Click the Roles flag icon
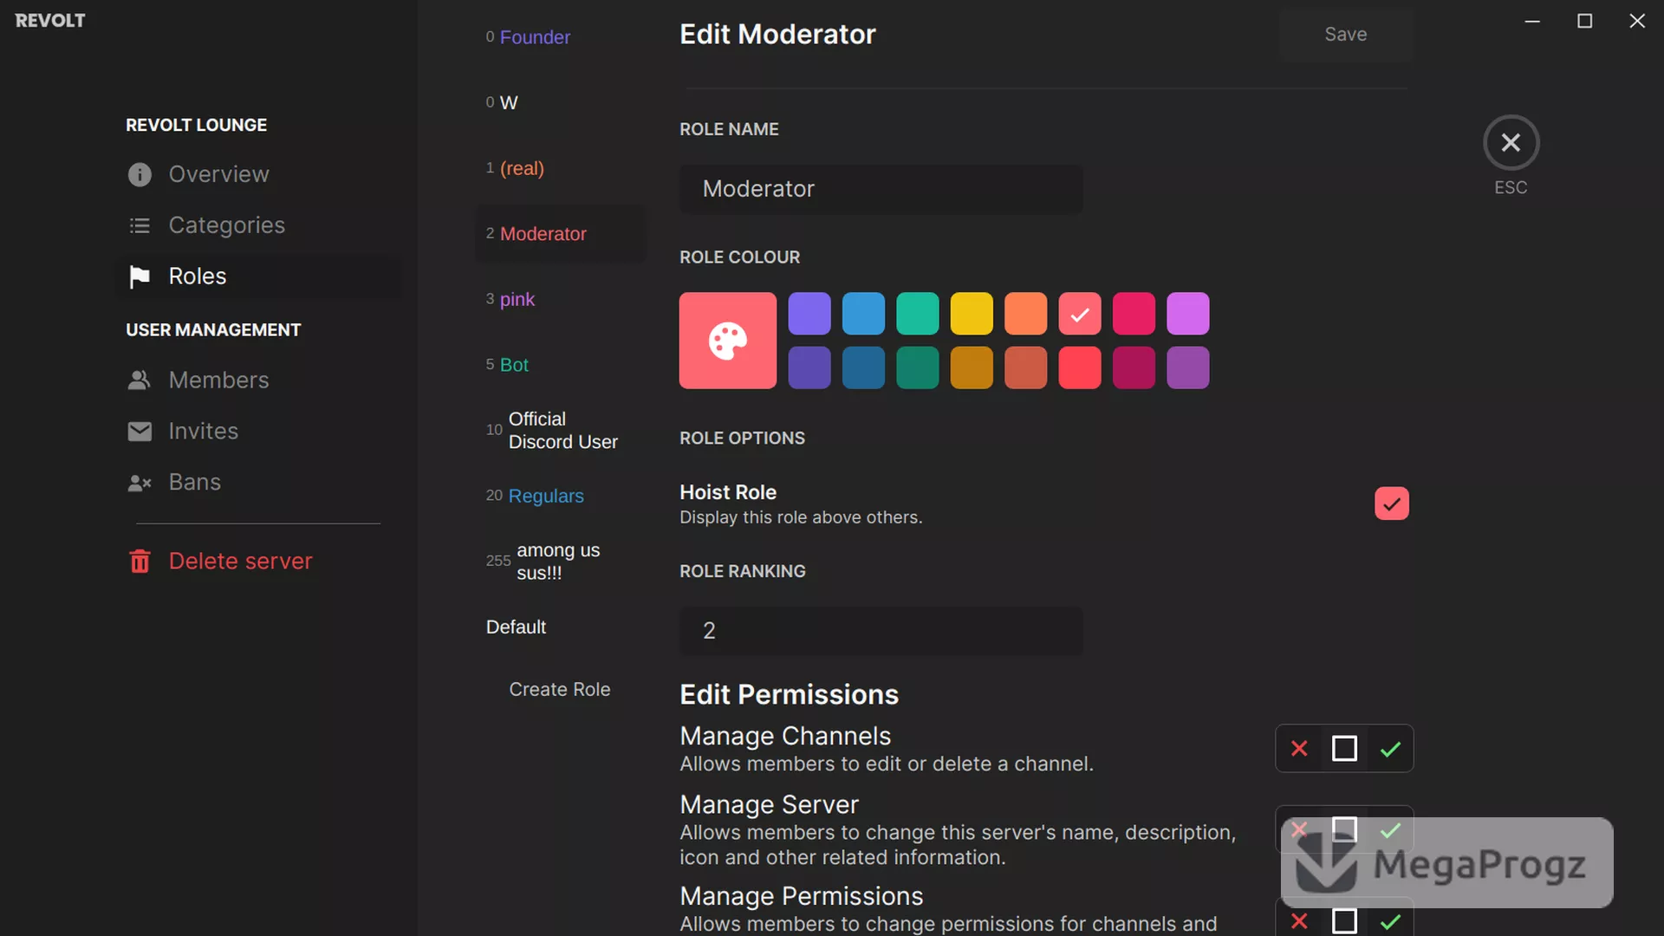1664x936 pixels. (x=140, y=277)
